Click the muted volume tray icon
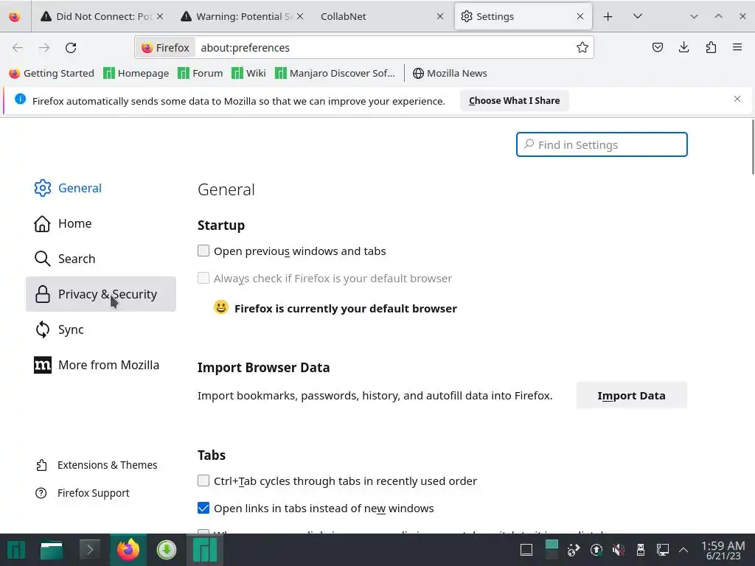Viewport: 755px width, 566px height. [x=619, y=550]
